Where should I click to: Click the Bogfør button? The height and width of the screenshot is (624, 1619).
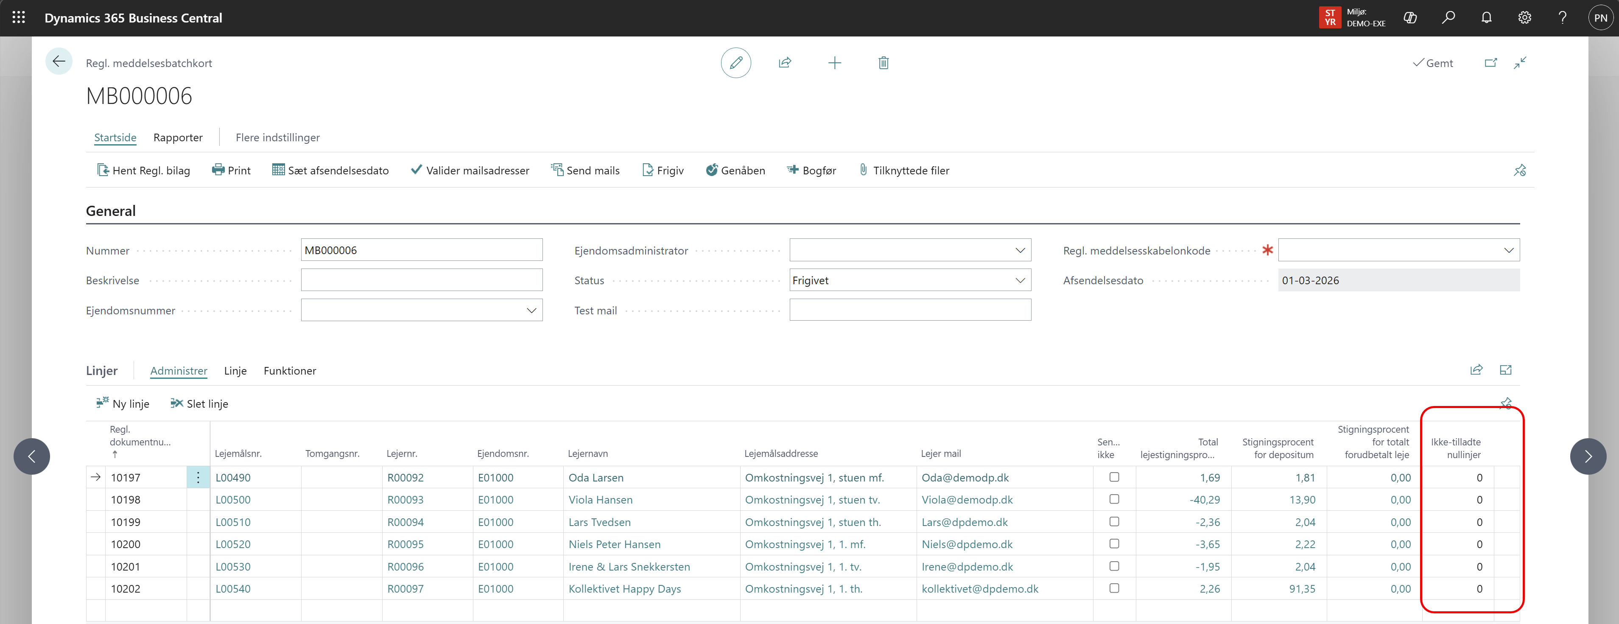[811, 170]
